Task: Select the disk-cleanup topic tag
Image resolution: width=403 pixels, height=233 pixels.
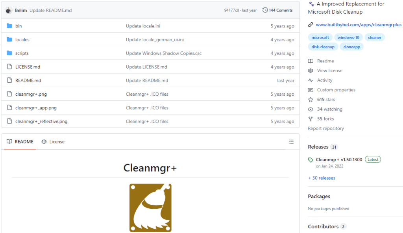Action: (323, 47)
